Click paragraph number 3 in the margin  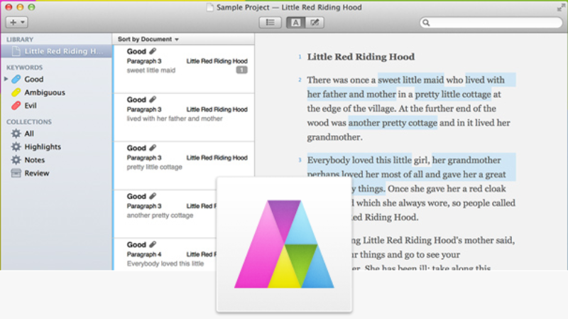pyautogui.click(x=300, y=160)
